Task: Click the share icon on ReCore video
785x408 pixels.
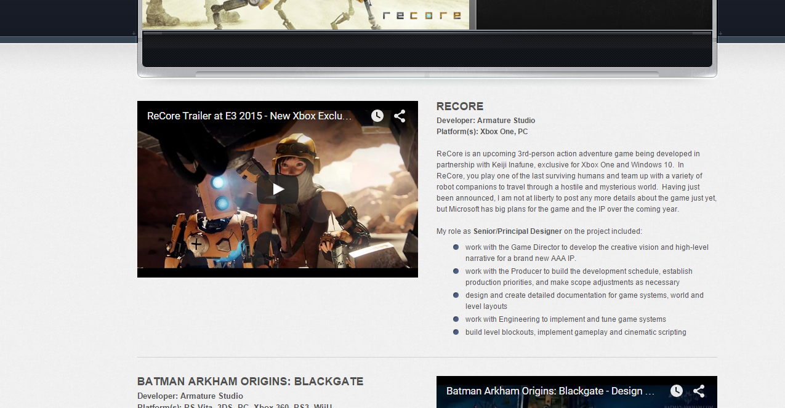Action: click(400, 116)
